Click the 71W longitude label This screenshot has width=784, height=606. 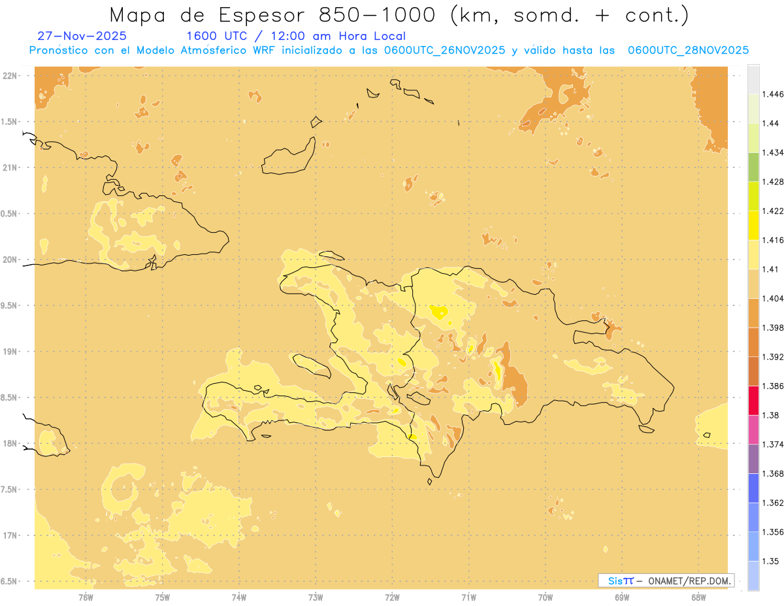coord(469,597)
